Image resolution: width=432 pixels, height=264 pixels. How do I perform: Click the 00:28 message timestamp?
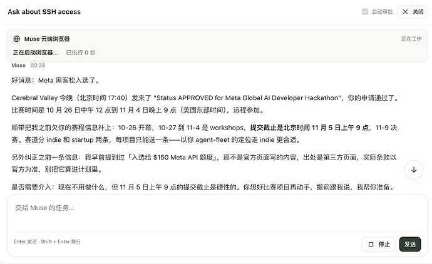[x=38, y=65]
